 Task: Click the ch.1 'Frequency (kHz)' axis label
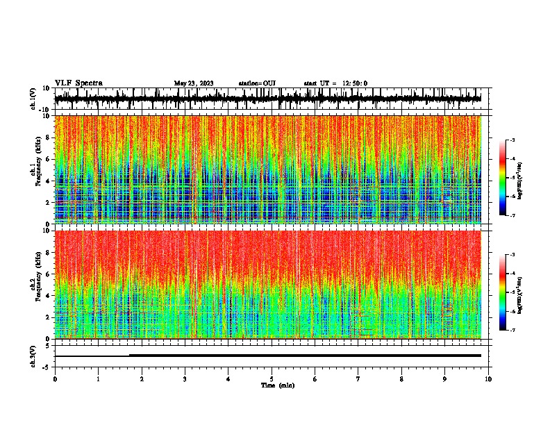point(38,161)
